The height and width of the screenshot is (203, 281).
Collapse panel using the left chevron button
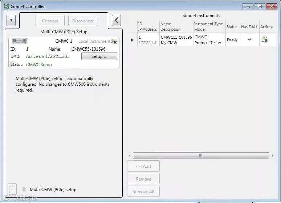click(x=116, y=20)
